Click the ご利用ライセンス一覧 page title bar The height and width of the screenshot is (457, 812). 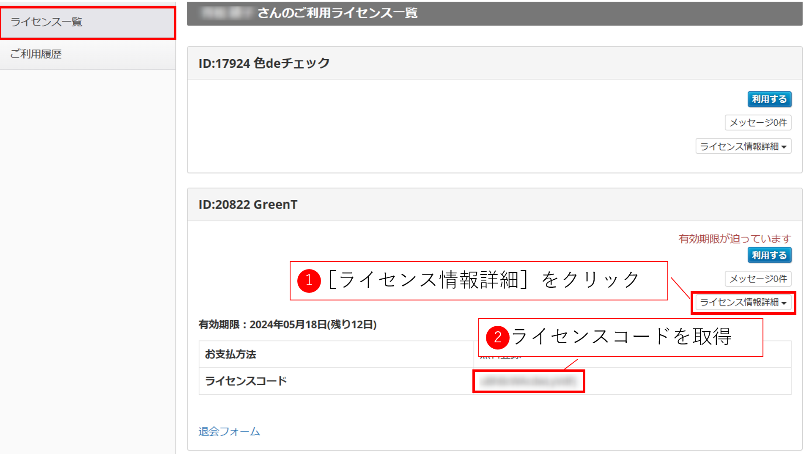(337, 13)
